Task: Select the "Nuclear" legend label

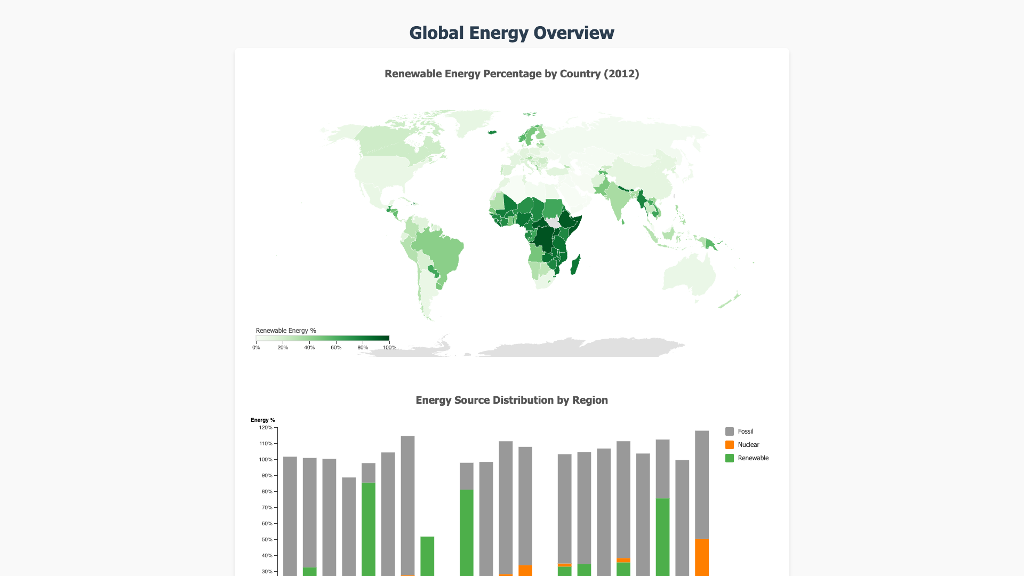Action: (x=748, y=445)
